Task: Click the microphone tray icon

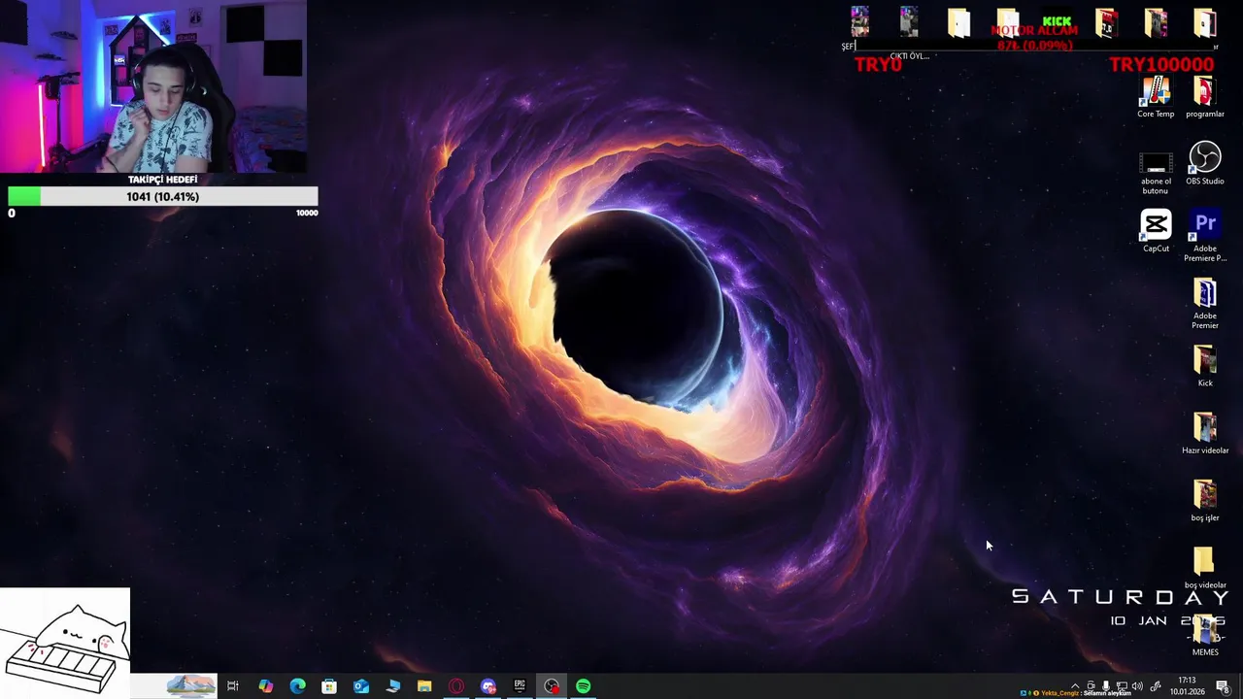Action: [x=1106, y=686]
